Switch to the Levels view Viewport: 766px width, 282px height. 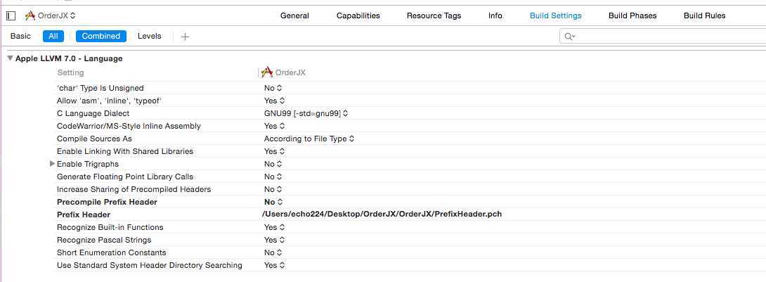(x=149, y=36)
